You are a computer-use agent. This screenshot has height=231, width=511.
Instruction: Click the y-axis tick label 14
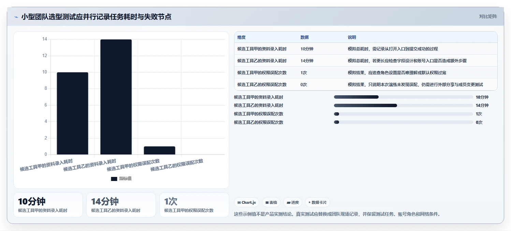tap(45, 39)
